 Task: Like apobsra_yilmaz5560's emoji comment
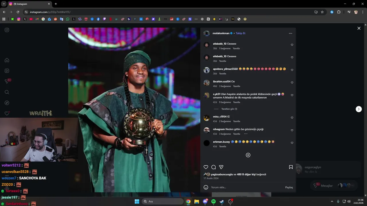tap(292, 70)
